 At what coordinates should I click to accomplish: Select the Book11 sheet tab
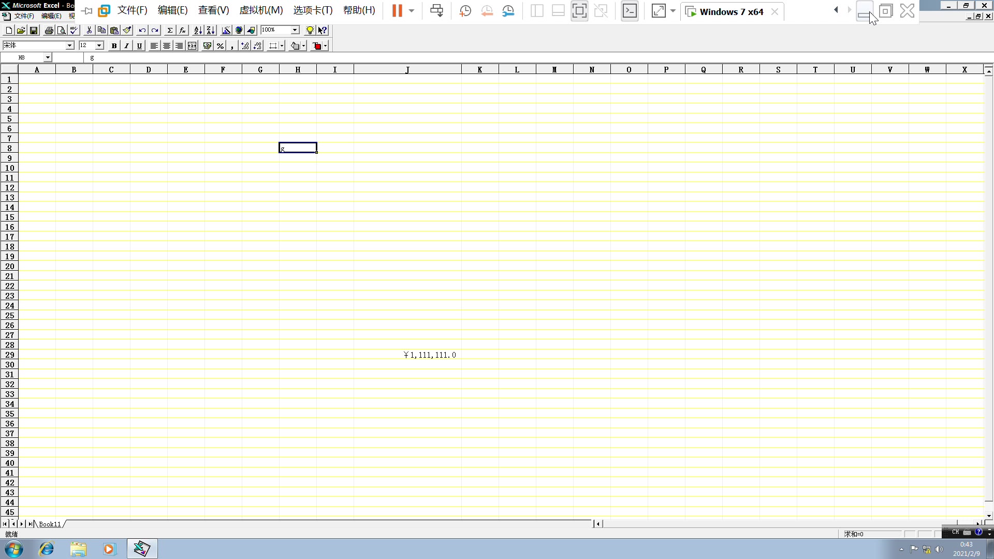50,524
